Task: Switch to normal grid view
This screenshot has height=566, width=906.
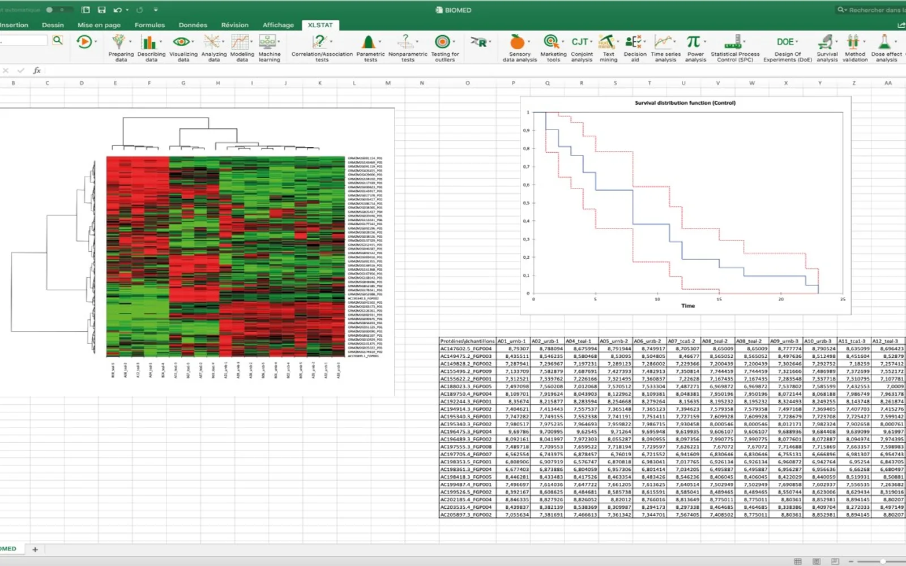Action: pyautogui.click(x=798, y=561)
